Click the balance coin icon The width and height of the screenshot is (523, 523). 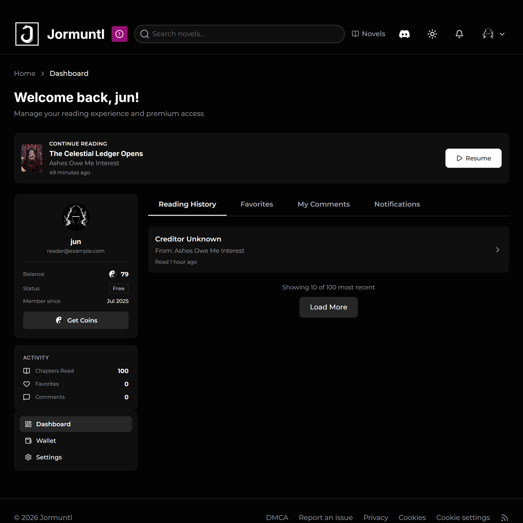[112, 274]
